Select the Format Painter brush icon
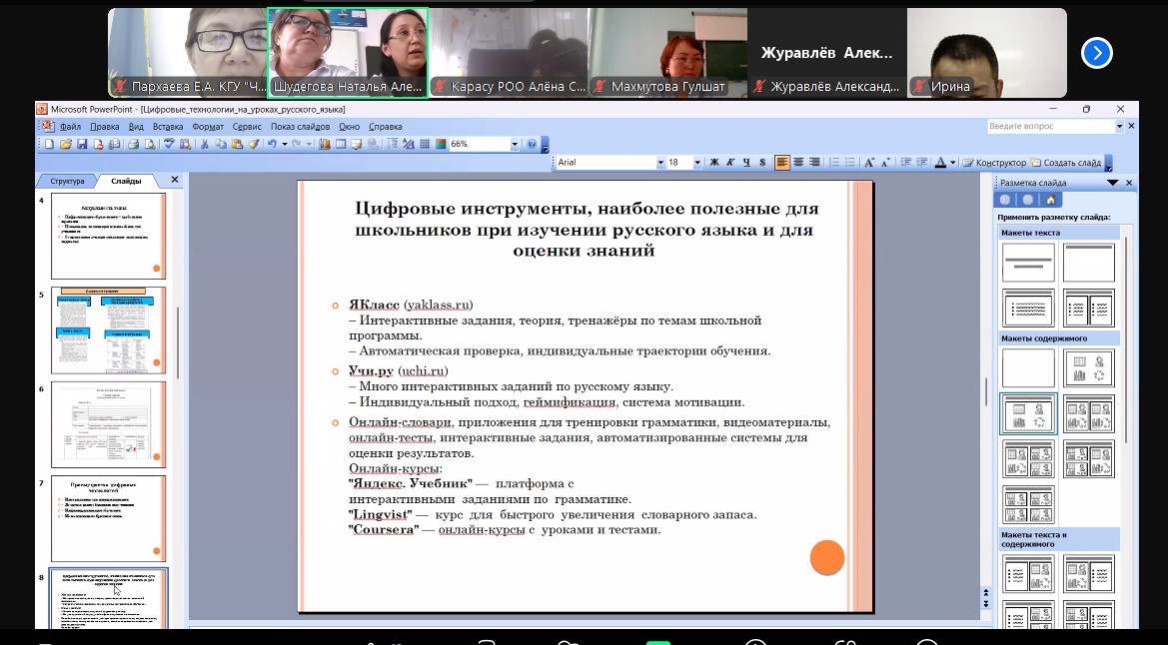 coord(254,145)
